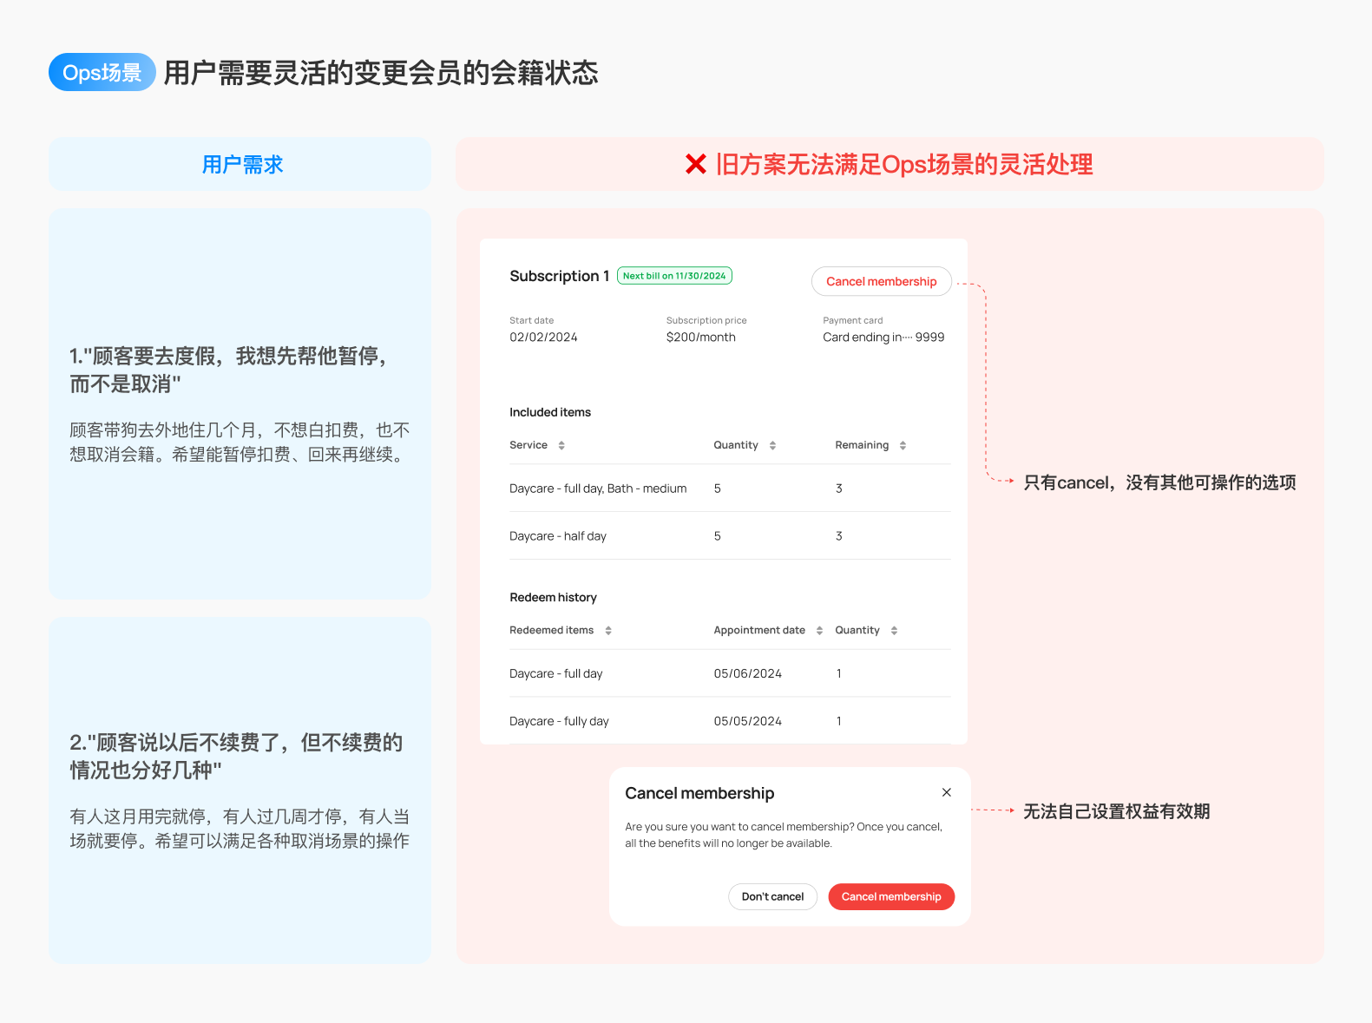Click the Service column sort icon
The width and height of the screenshot is (1372, 1023).
pyautogui.click(x=561, y=445)
